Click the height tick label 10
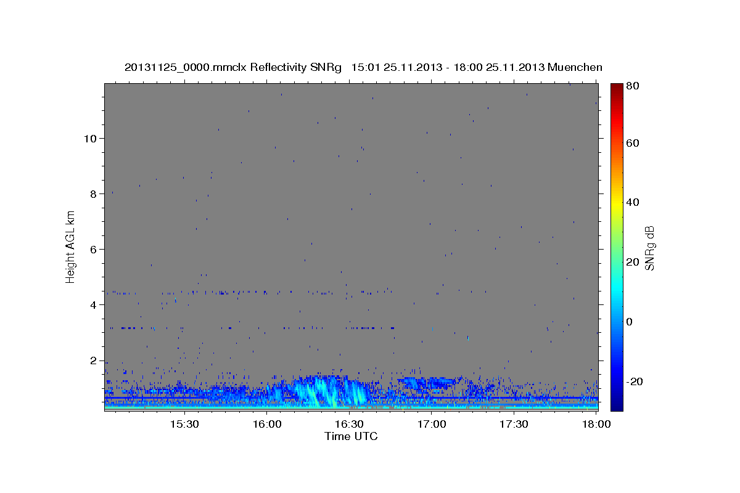 90,138
